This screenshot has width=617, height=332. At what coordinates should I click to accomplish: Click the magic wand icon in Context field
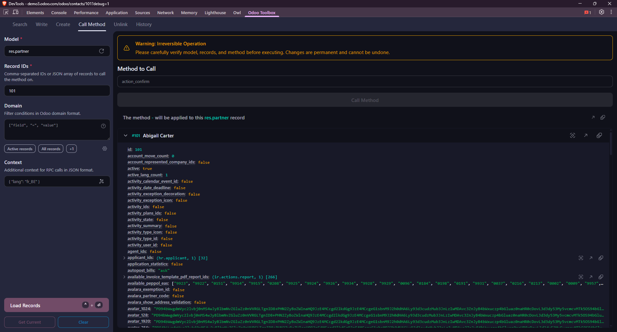(102, 181)
